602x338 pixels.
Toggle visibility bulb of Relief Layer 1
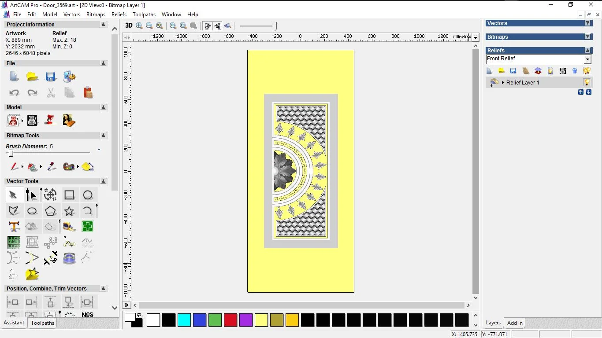click(x=587, y=82)
